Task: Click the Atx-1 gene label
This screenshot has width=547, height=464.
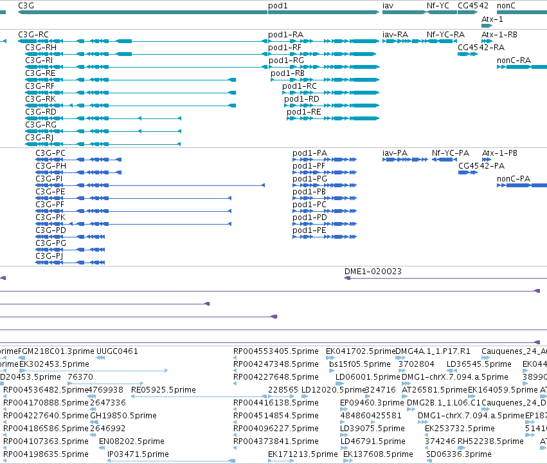Action: 492,19
